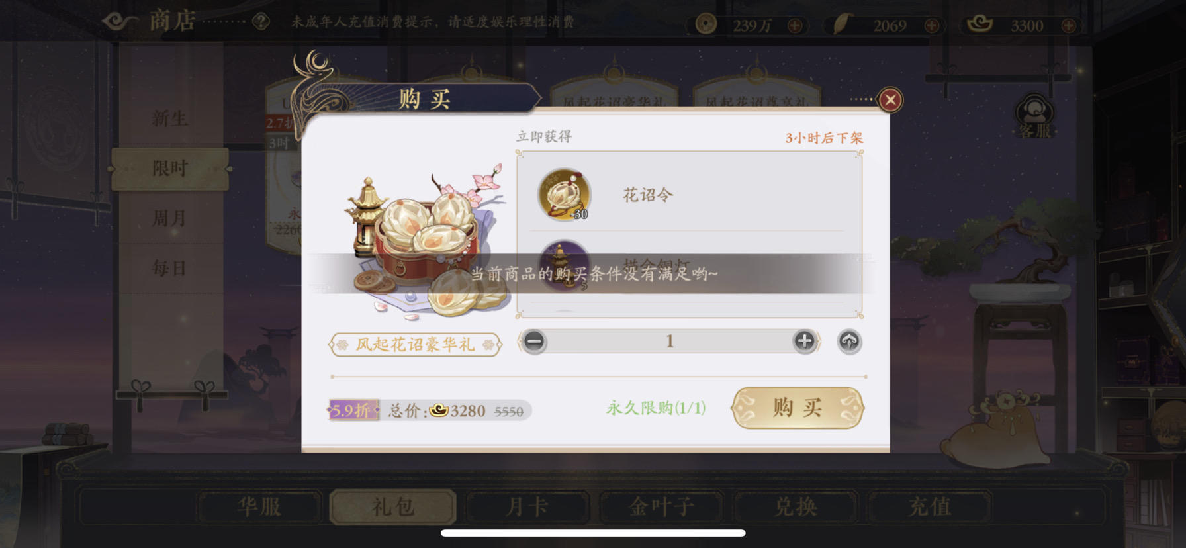Tap the max quantity arrow icon

[849, 342]
